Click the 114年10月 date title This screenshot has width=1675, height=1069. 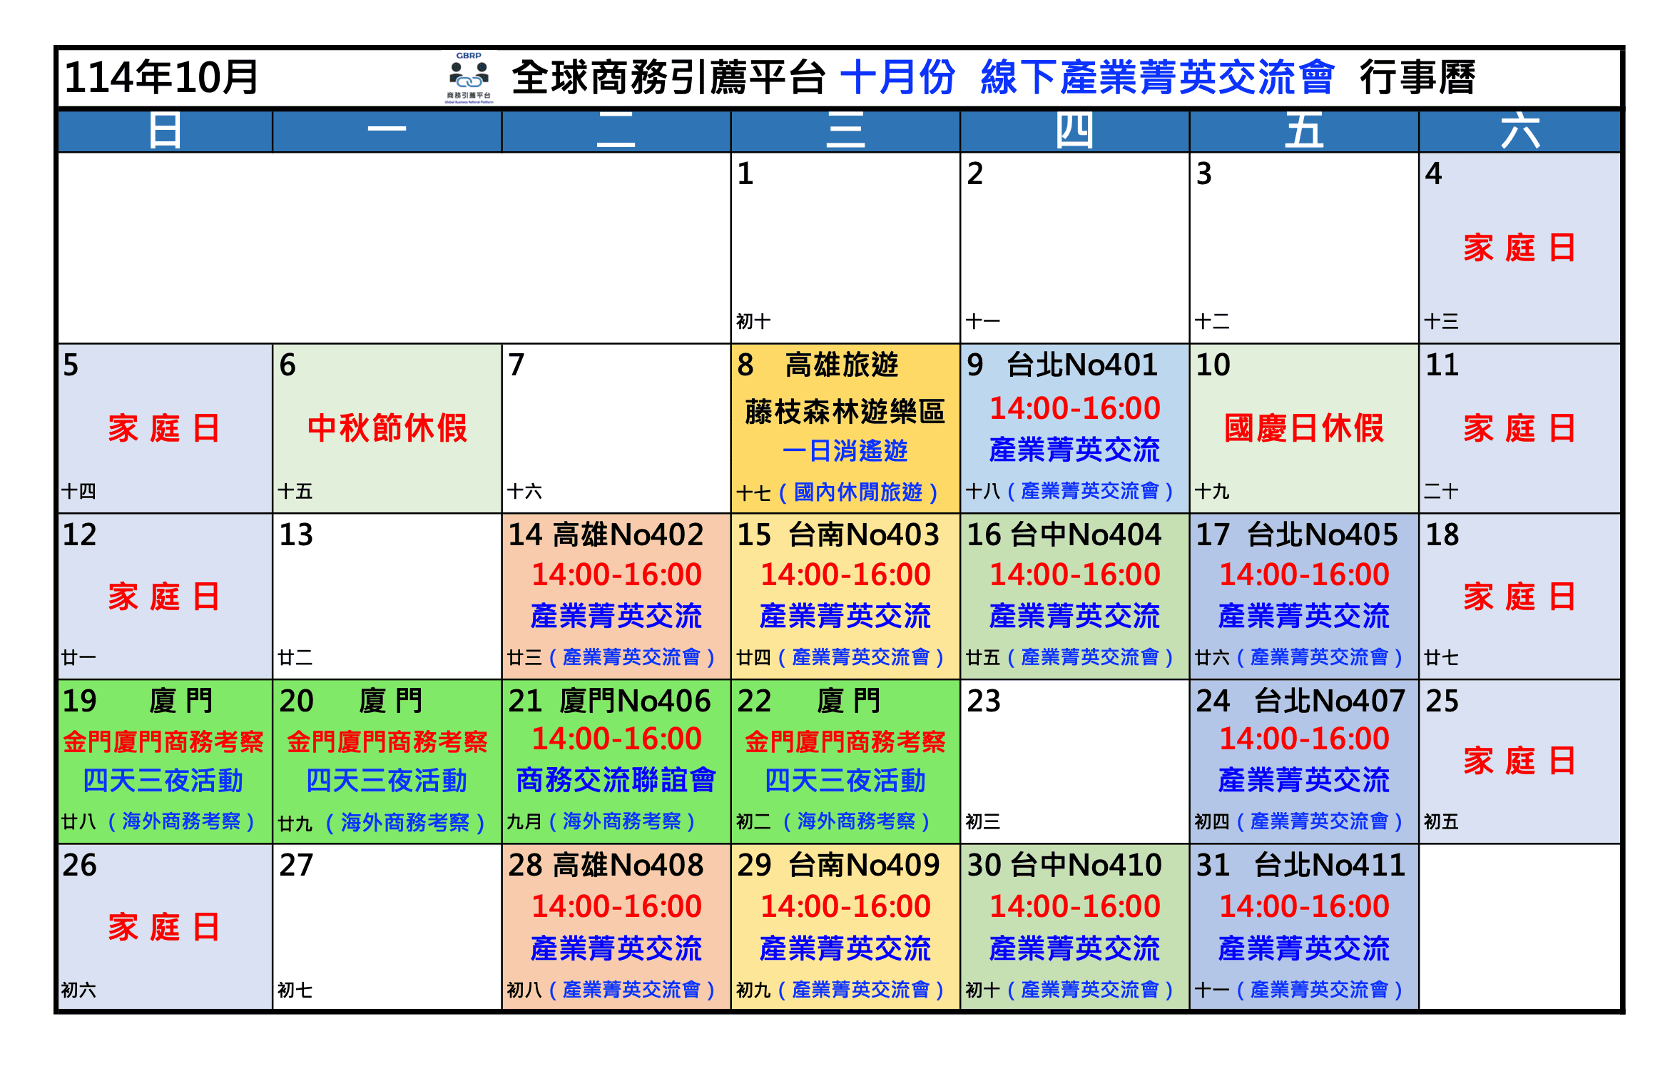[161, 78]
